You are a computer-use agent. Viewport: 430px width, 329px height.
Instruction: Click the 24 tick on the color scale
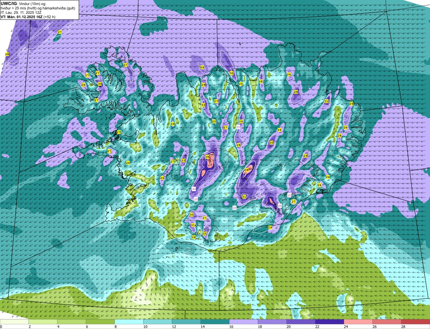[346, 327]
